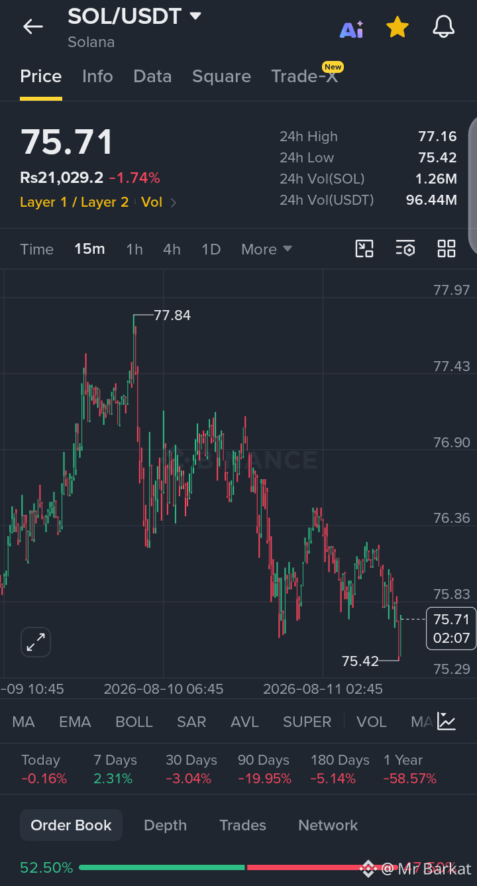This screenshot has width=477, height=886.
Task: Go back with the left arrow
Action: (32, 27)
